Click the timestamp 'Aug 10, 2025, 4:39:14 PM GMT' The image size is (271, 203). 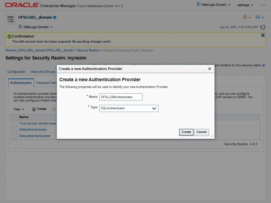[239, 27]
